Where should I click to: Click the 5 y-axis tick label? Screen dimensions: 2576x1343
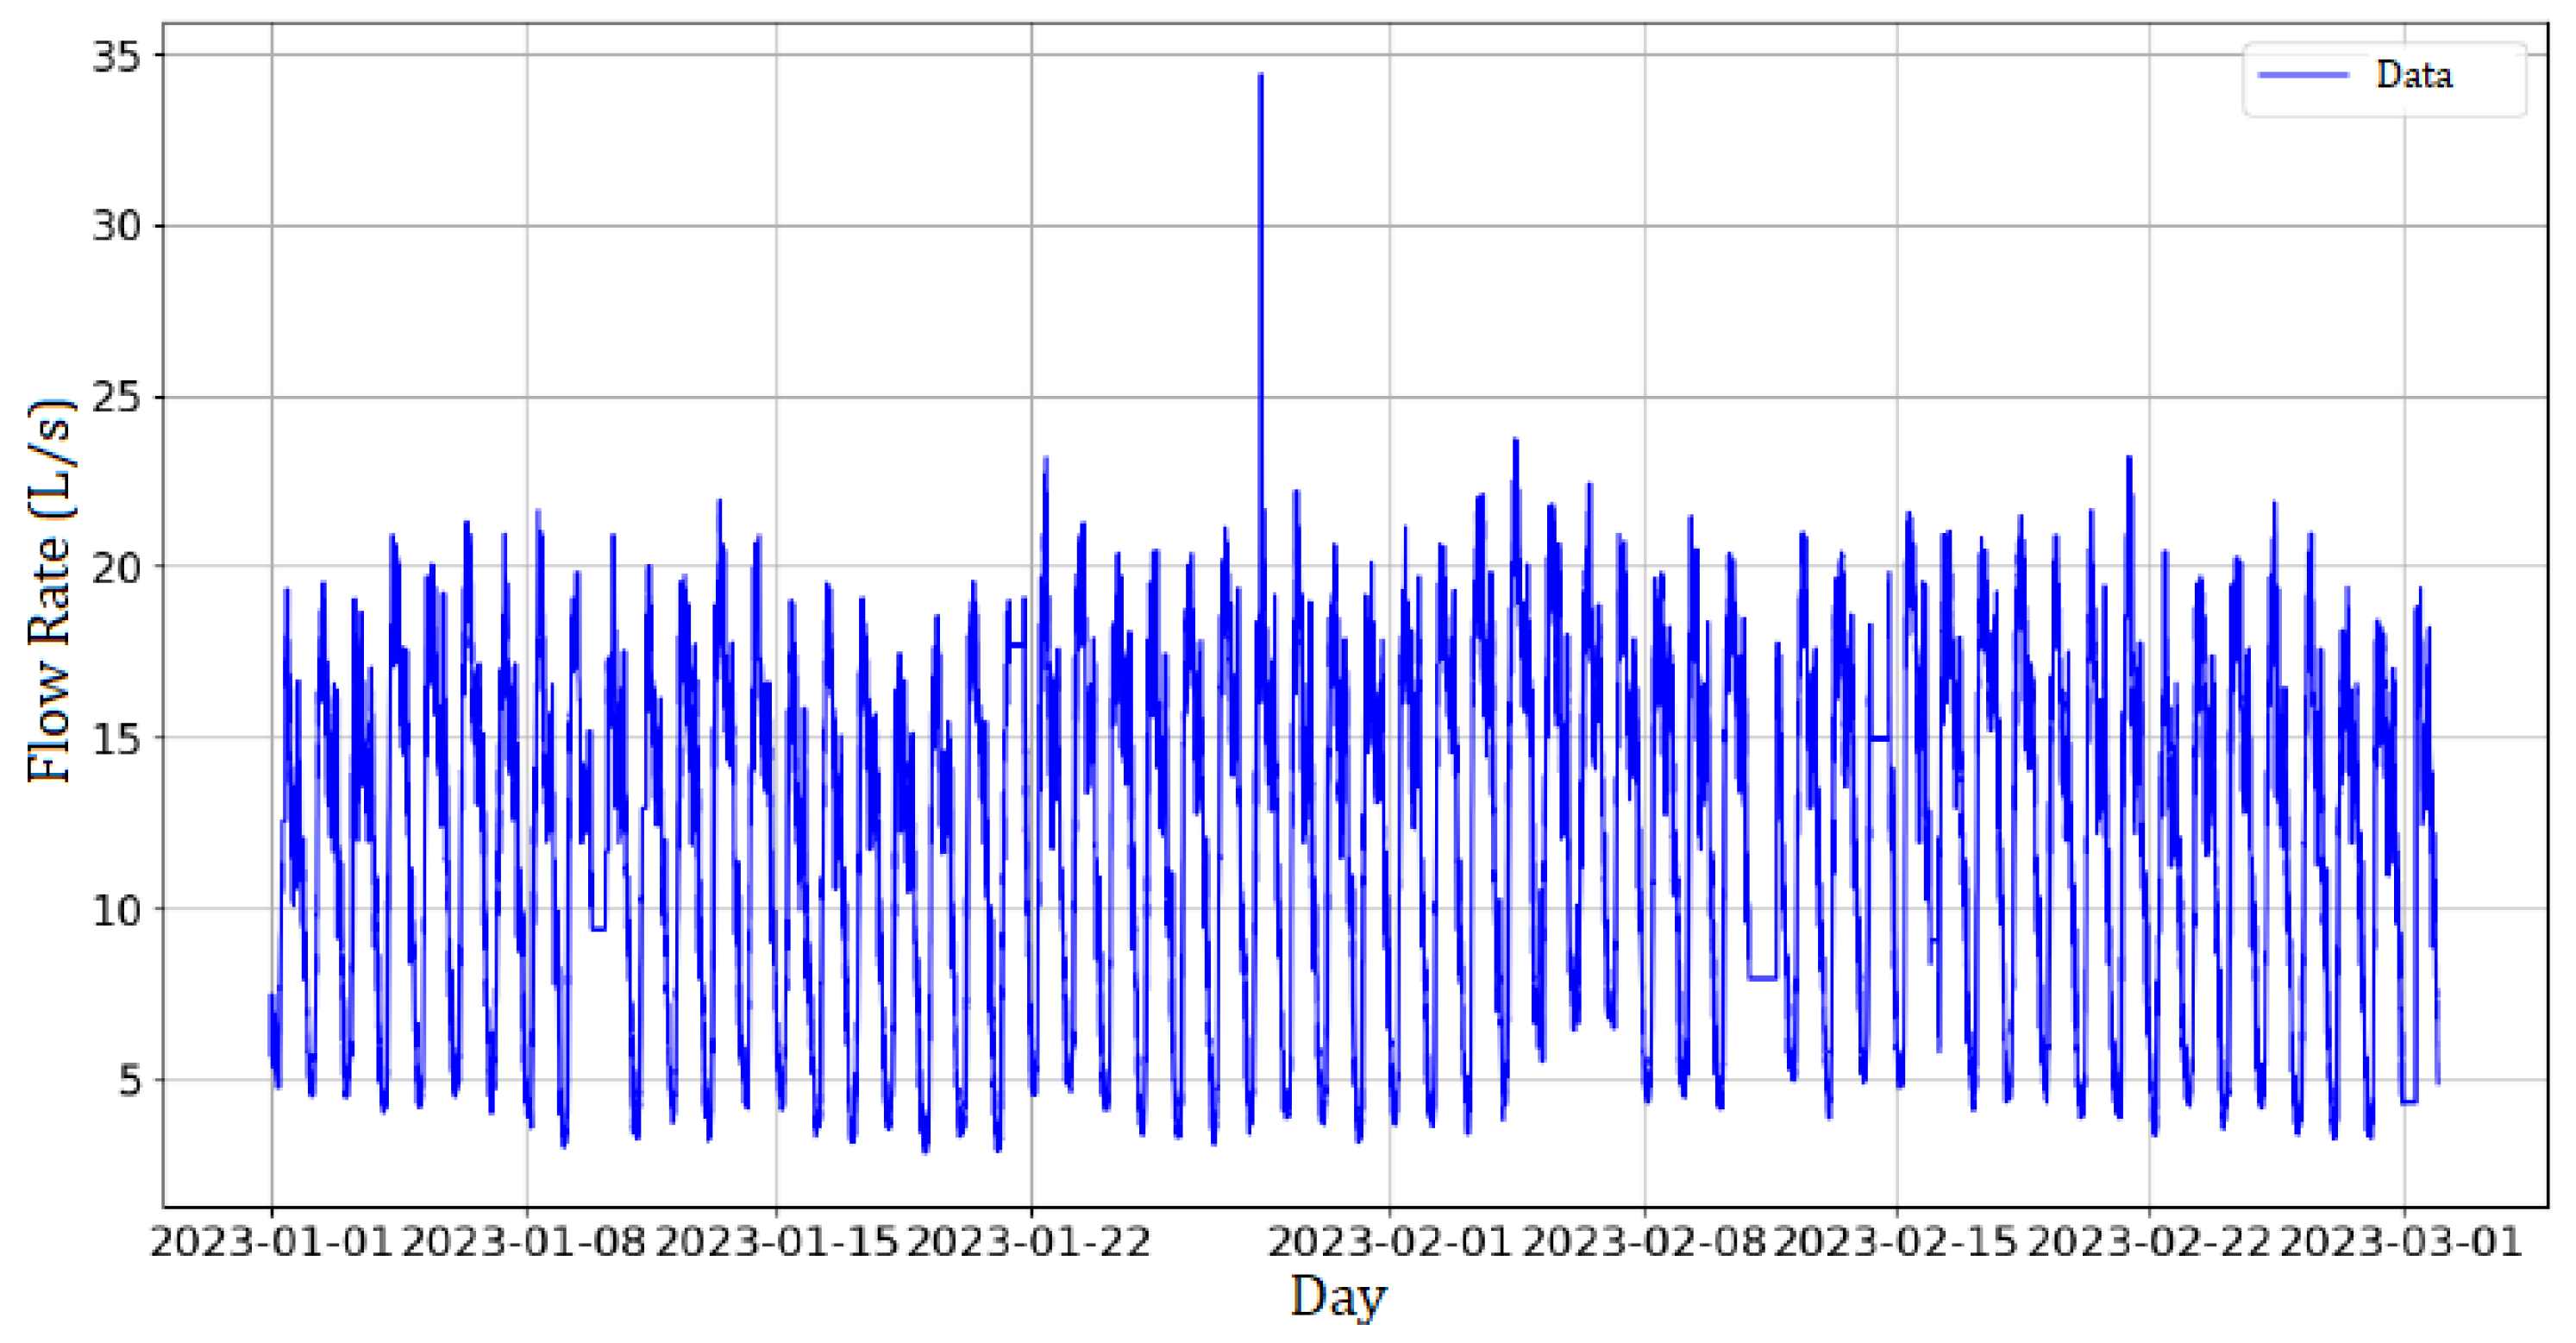point(130,1080)
